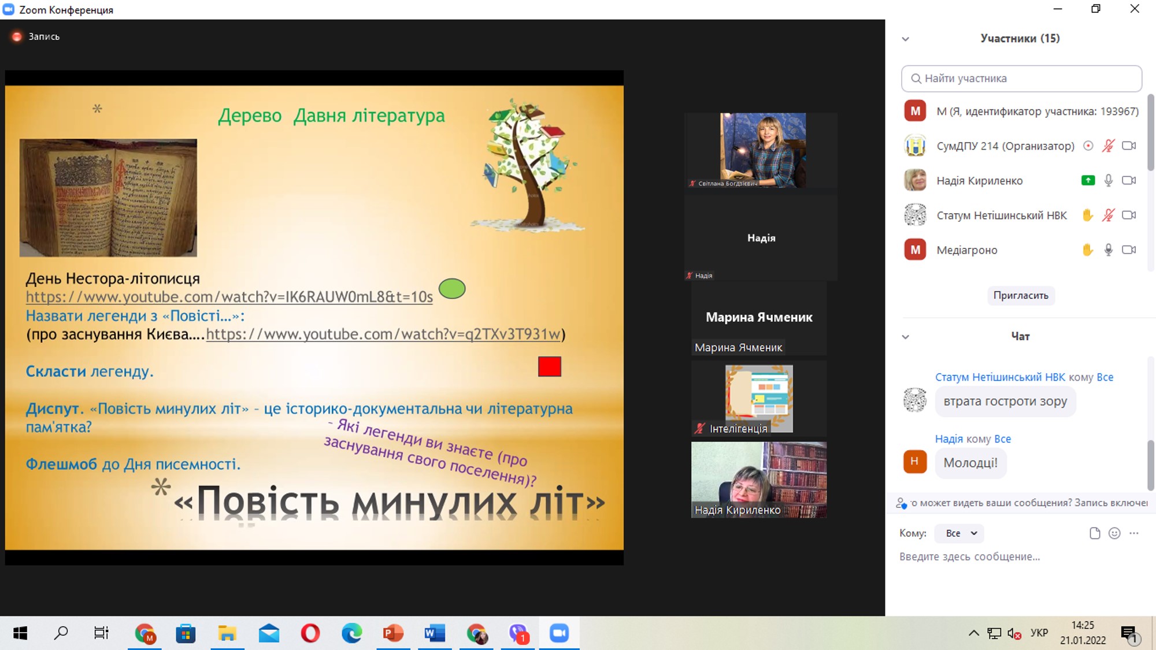Viewport: 1156px width, 650px height.
Task: Click the red square on the slide
Action: [x=549, y=366]
